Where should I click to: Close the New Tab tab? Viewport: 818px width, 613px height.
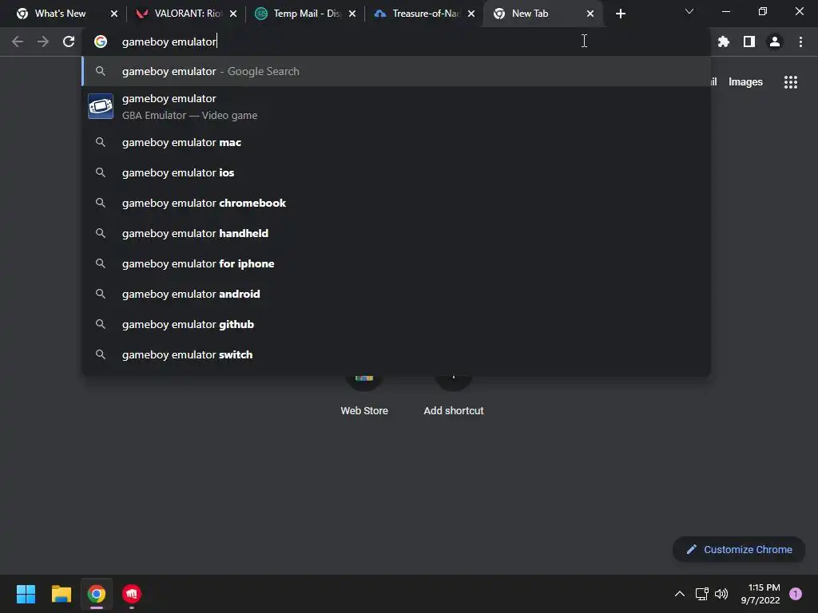pyautogui.click(x=590, y=14)
